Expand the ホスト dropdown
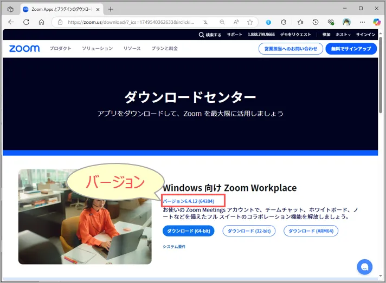The width and height of the screenshot is (386, 283). click(343, 35)
